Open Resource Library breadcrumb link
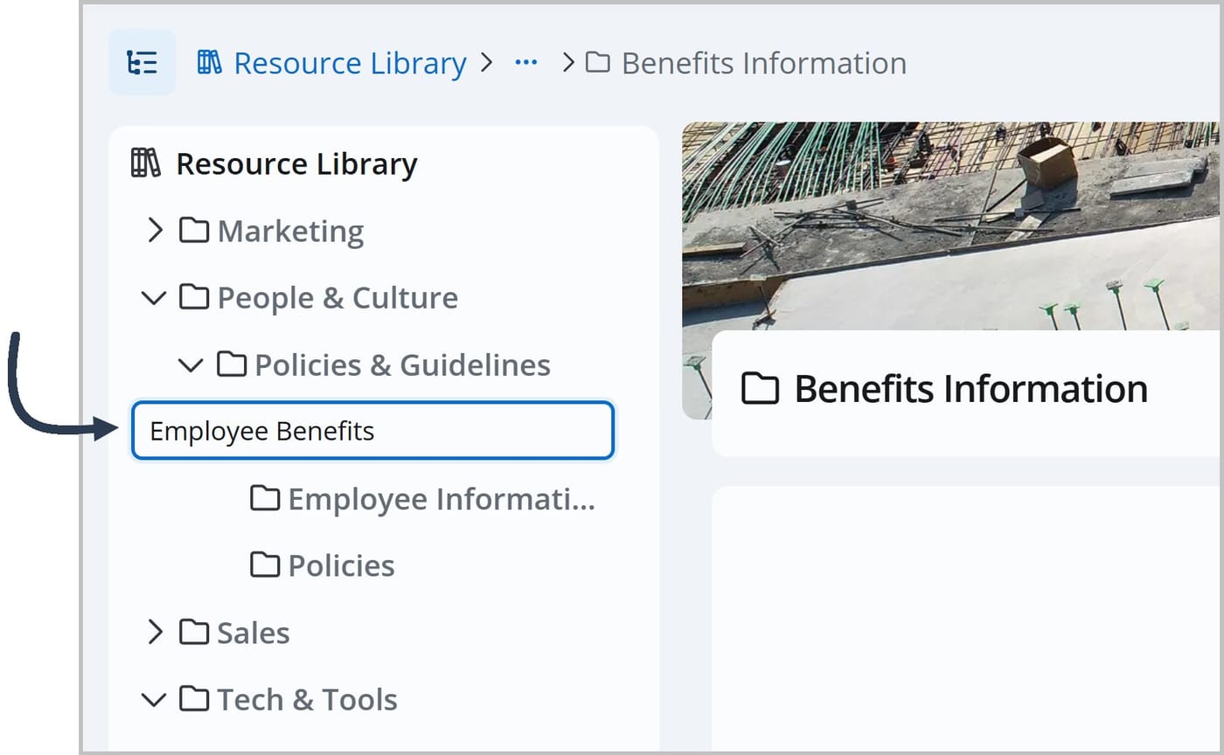The height and width of the screenshot is (755, 1224). (350, 63)
